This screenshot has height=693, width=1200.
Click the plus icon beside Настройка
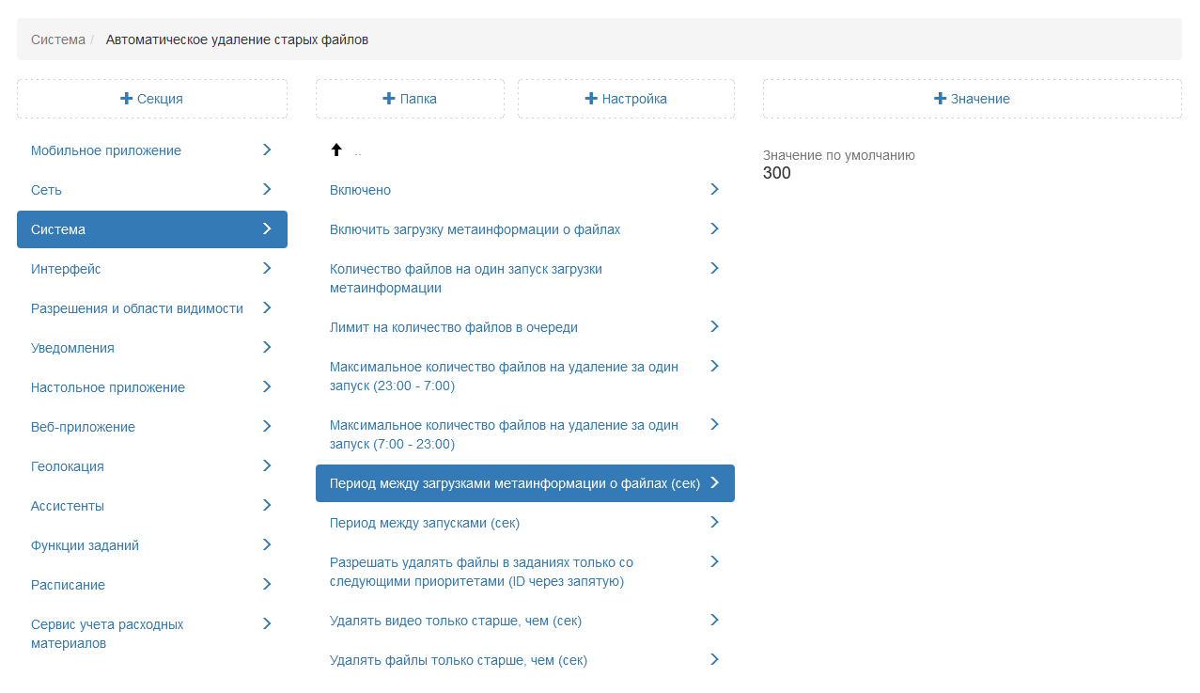point(591,99)
